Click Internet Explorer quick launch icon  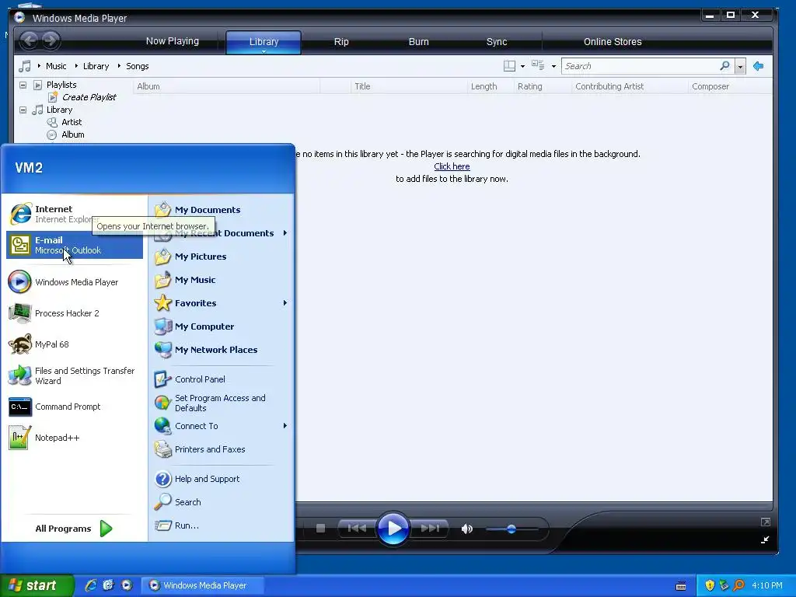coord(91,585)
